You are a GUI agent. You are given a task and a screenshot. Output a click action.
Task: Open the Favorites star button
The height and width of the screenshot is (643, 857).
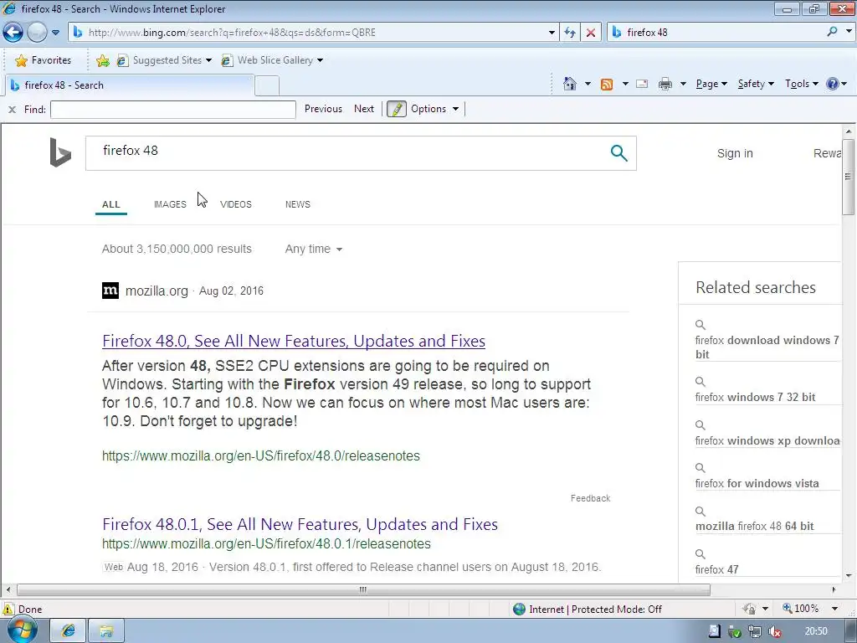44,60
